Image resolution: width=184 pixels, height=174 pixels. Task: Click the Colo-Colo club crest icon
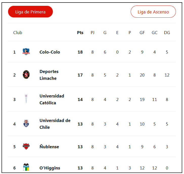[26, 52]
